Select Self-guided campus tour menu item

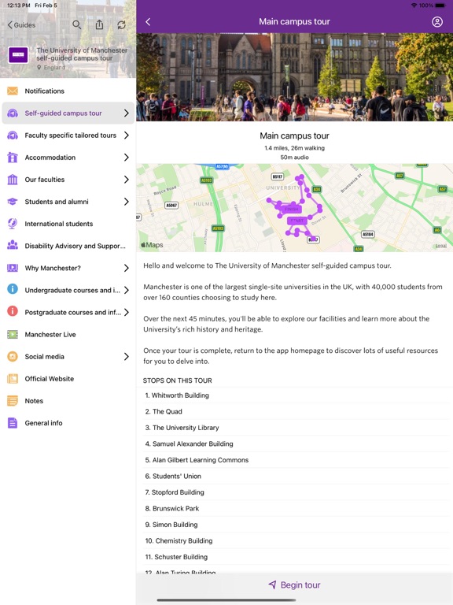[x=68, y=113]
